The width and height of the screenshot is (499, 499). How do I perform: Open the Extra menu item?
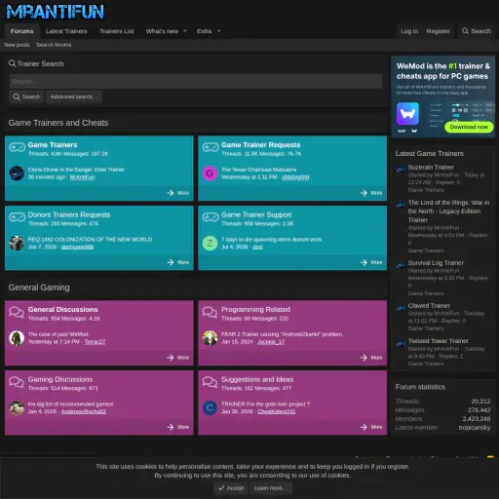(x=204, y=31)
